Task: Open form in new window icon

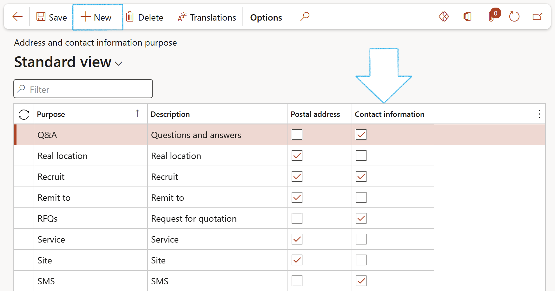Action: [537, 16]
